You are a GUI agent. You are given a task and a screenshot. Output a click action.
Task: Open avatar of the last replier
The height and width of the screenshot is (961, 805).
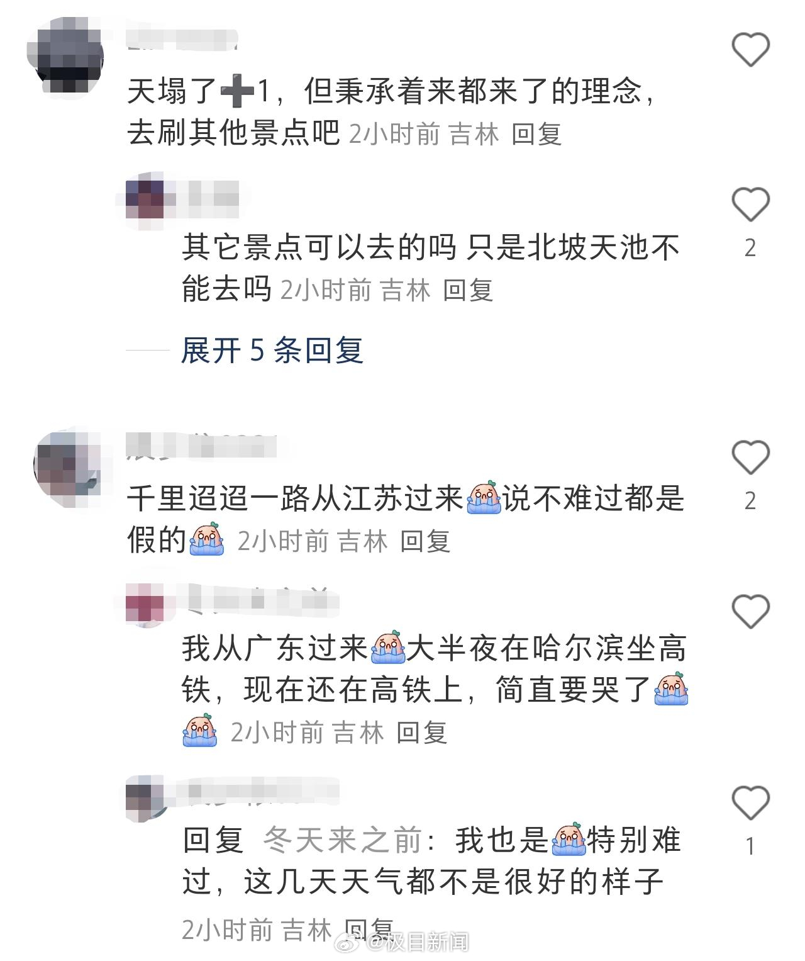coord(145,797)
